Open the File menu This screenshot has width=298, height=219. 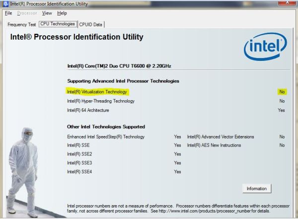pyautogui.click(x=8, y=13)
